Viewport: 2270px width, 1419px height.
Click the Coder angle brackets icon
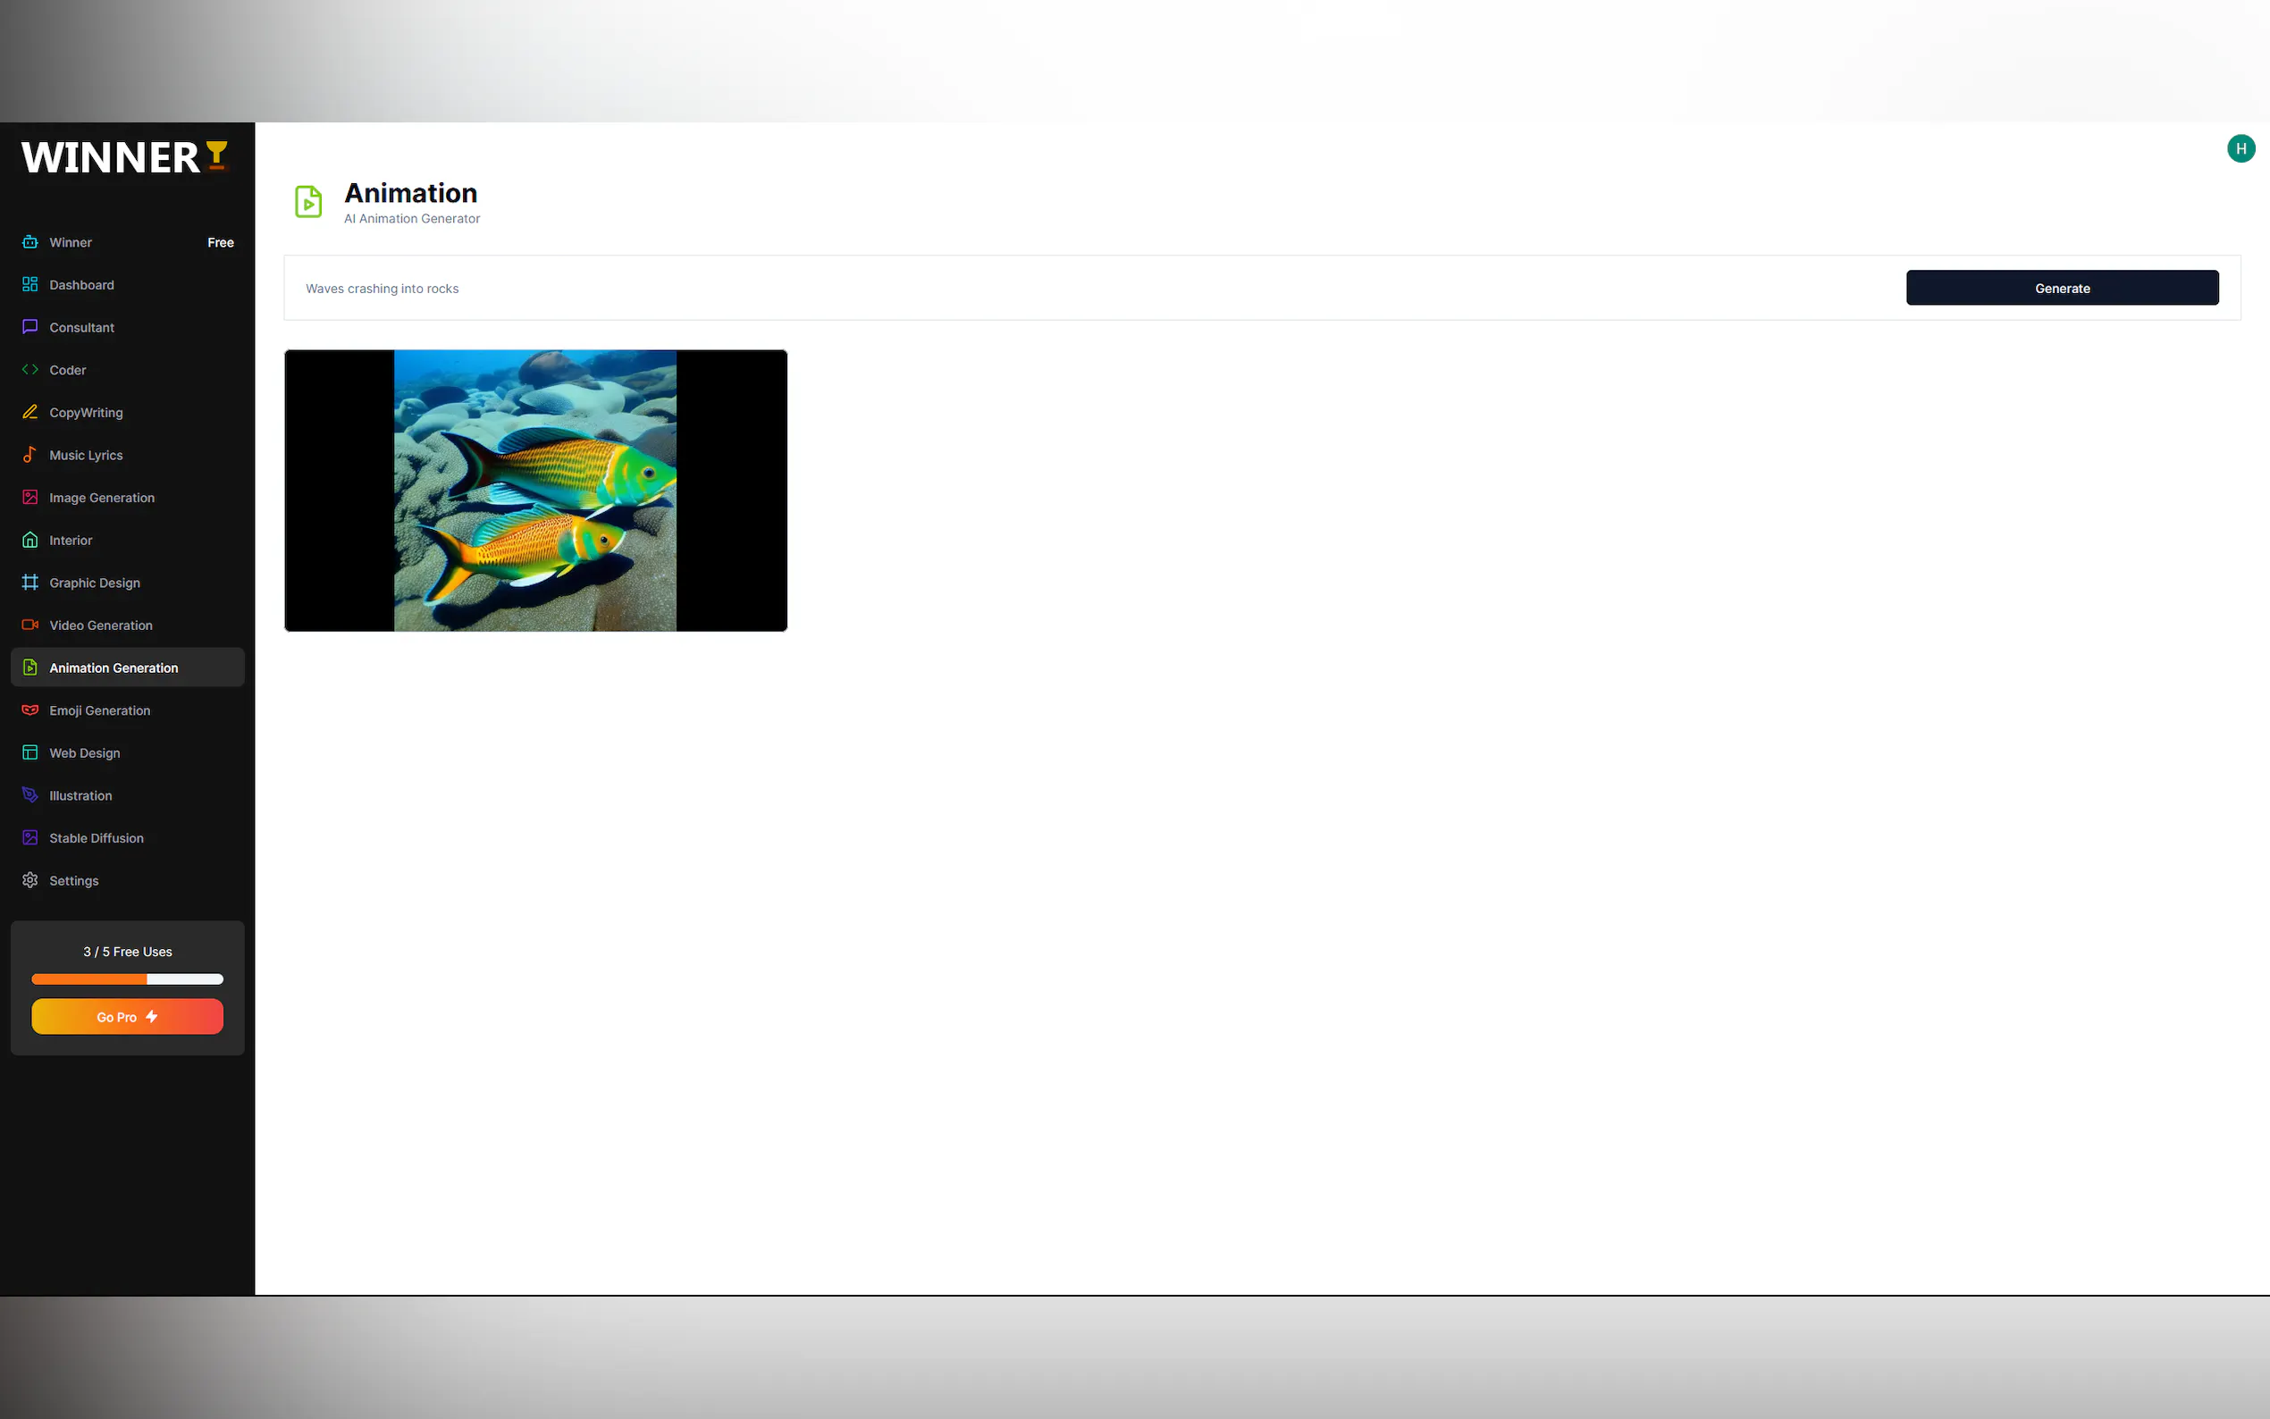30,370
